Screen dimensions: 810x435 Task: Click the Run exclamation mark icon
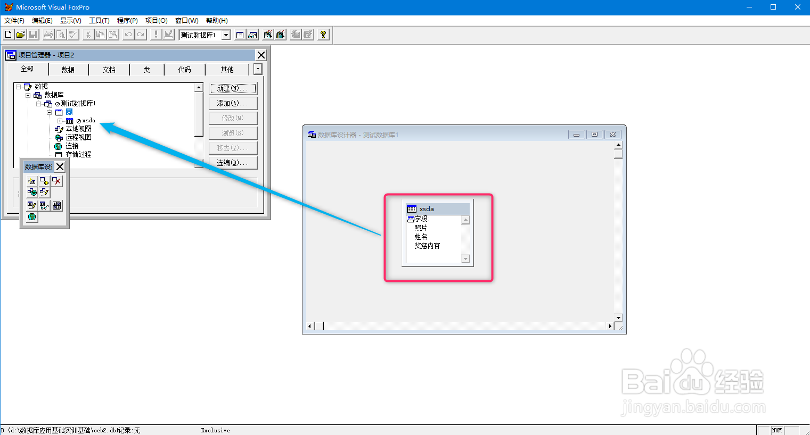[x=156, y=35]
